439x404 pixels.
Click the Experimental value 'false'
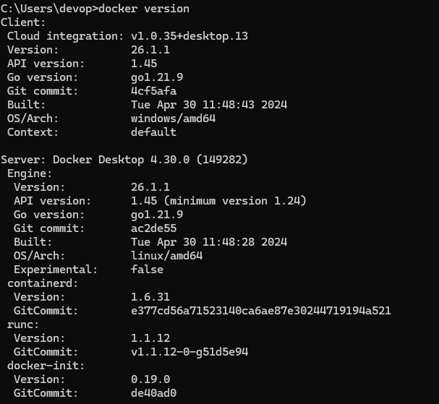[x=148, y=270]
